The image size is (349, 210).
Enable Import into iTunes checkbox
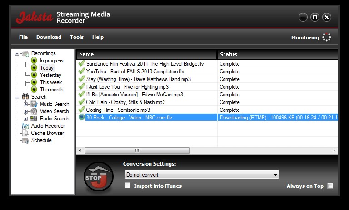(128, 186)
